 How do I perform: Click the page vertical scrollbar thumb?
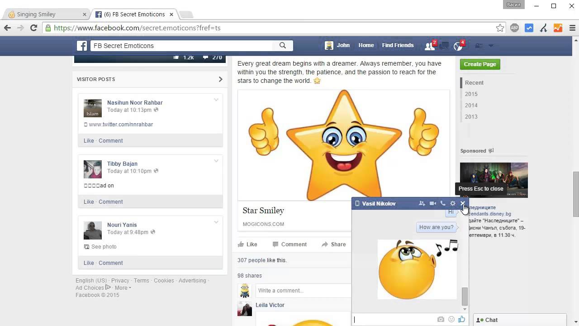coord(576,194)
